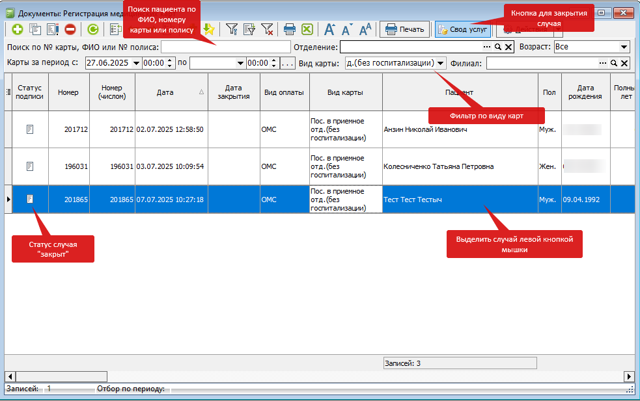The width and height of the screenshot is (640, 401).
Task: Click date 03.07.2025 10:09:54 cell
Action: coord(171,166)
